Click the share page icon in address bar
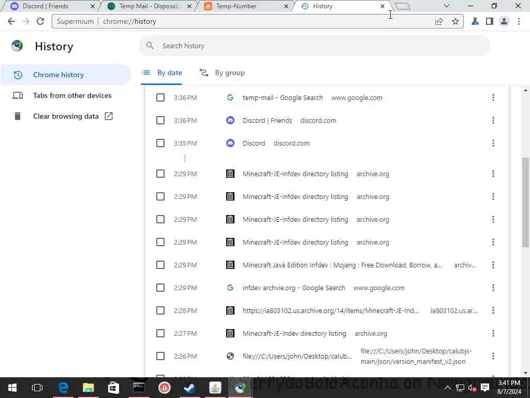 (x=439, y=21)
